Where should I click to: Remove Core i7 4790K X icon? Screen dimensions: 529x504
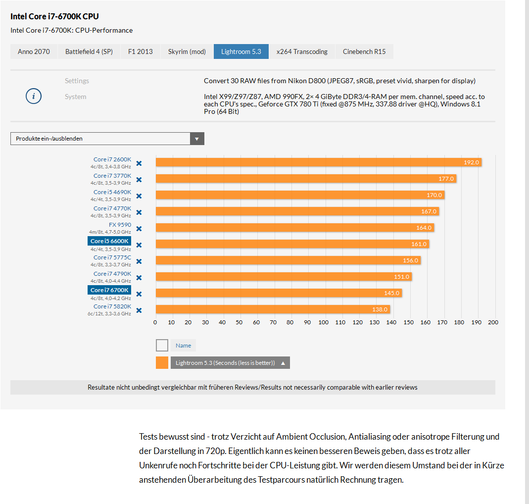(139, 278)
